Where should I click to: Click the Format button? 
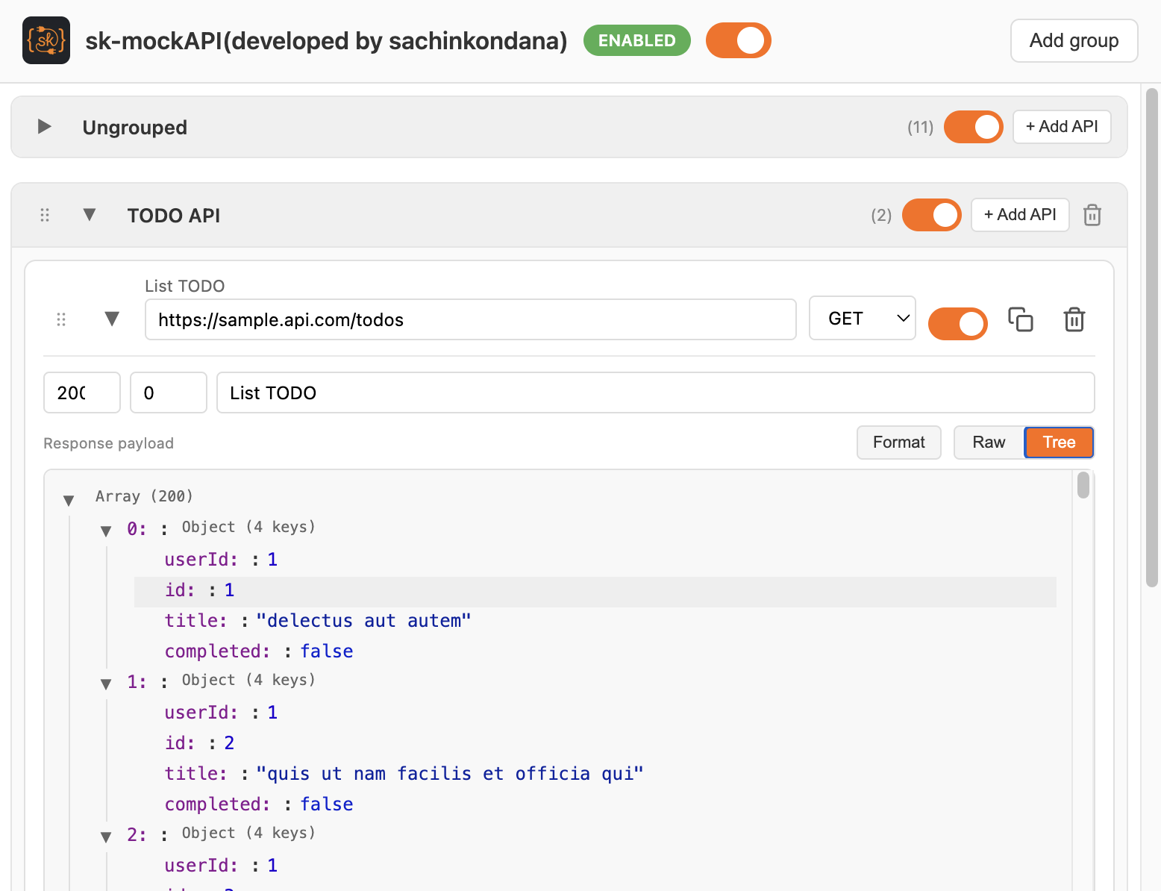[x=898, y=442]
